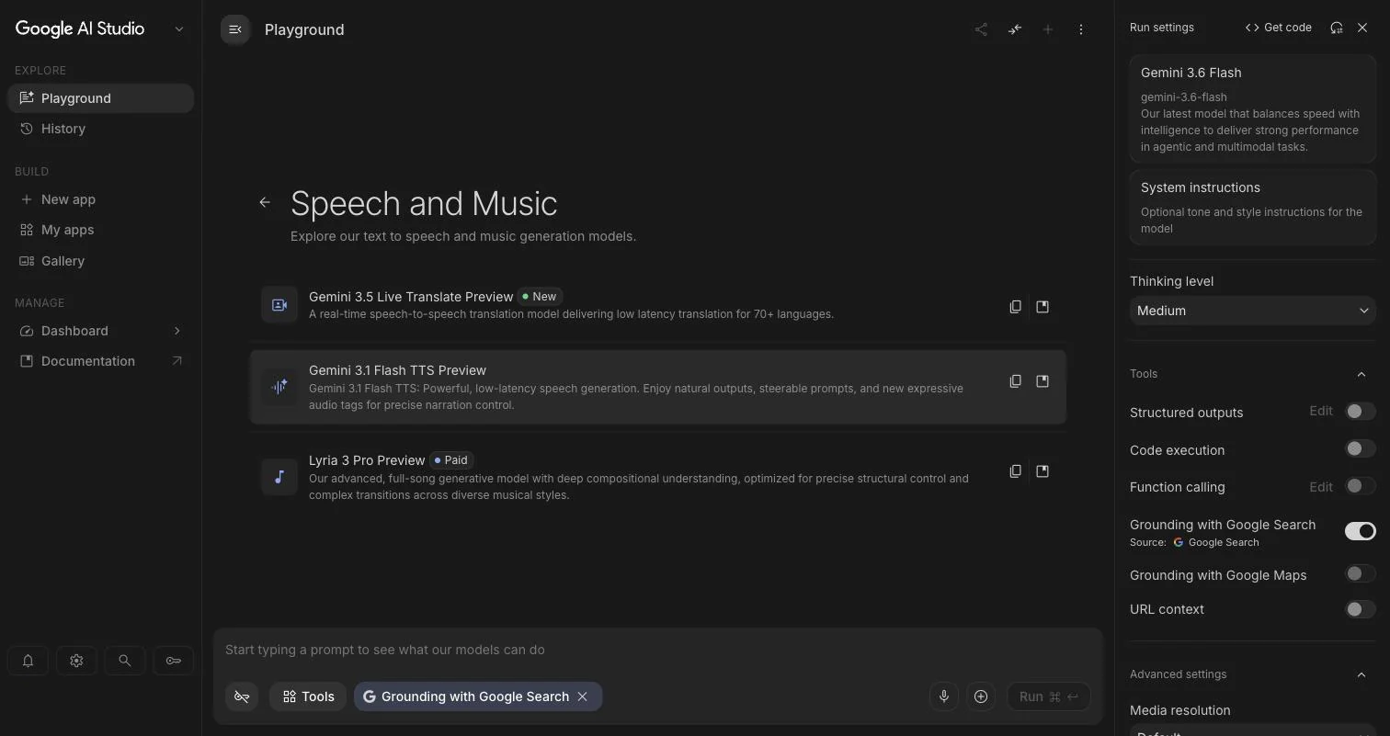The height and width of the screenshot is (736, 1390).
Task: Open My apps in the sidebar
Action: (x=101, y=230)
